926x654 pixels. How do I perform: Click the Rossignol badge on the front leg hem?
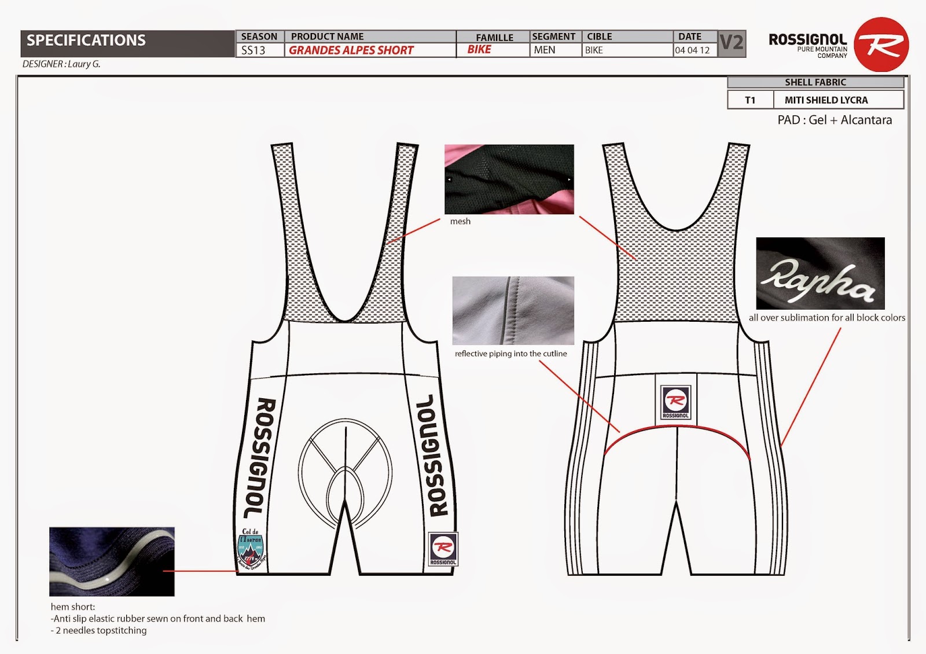tap(443, 549)
